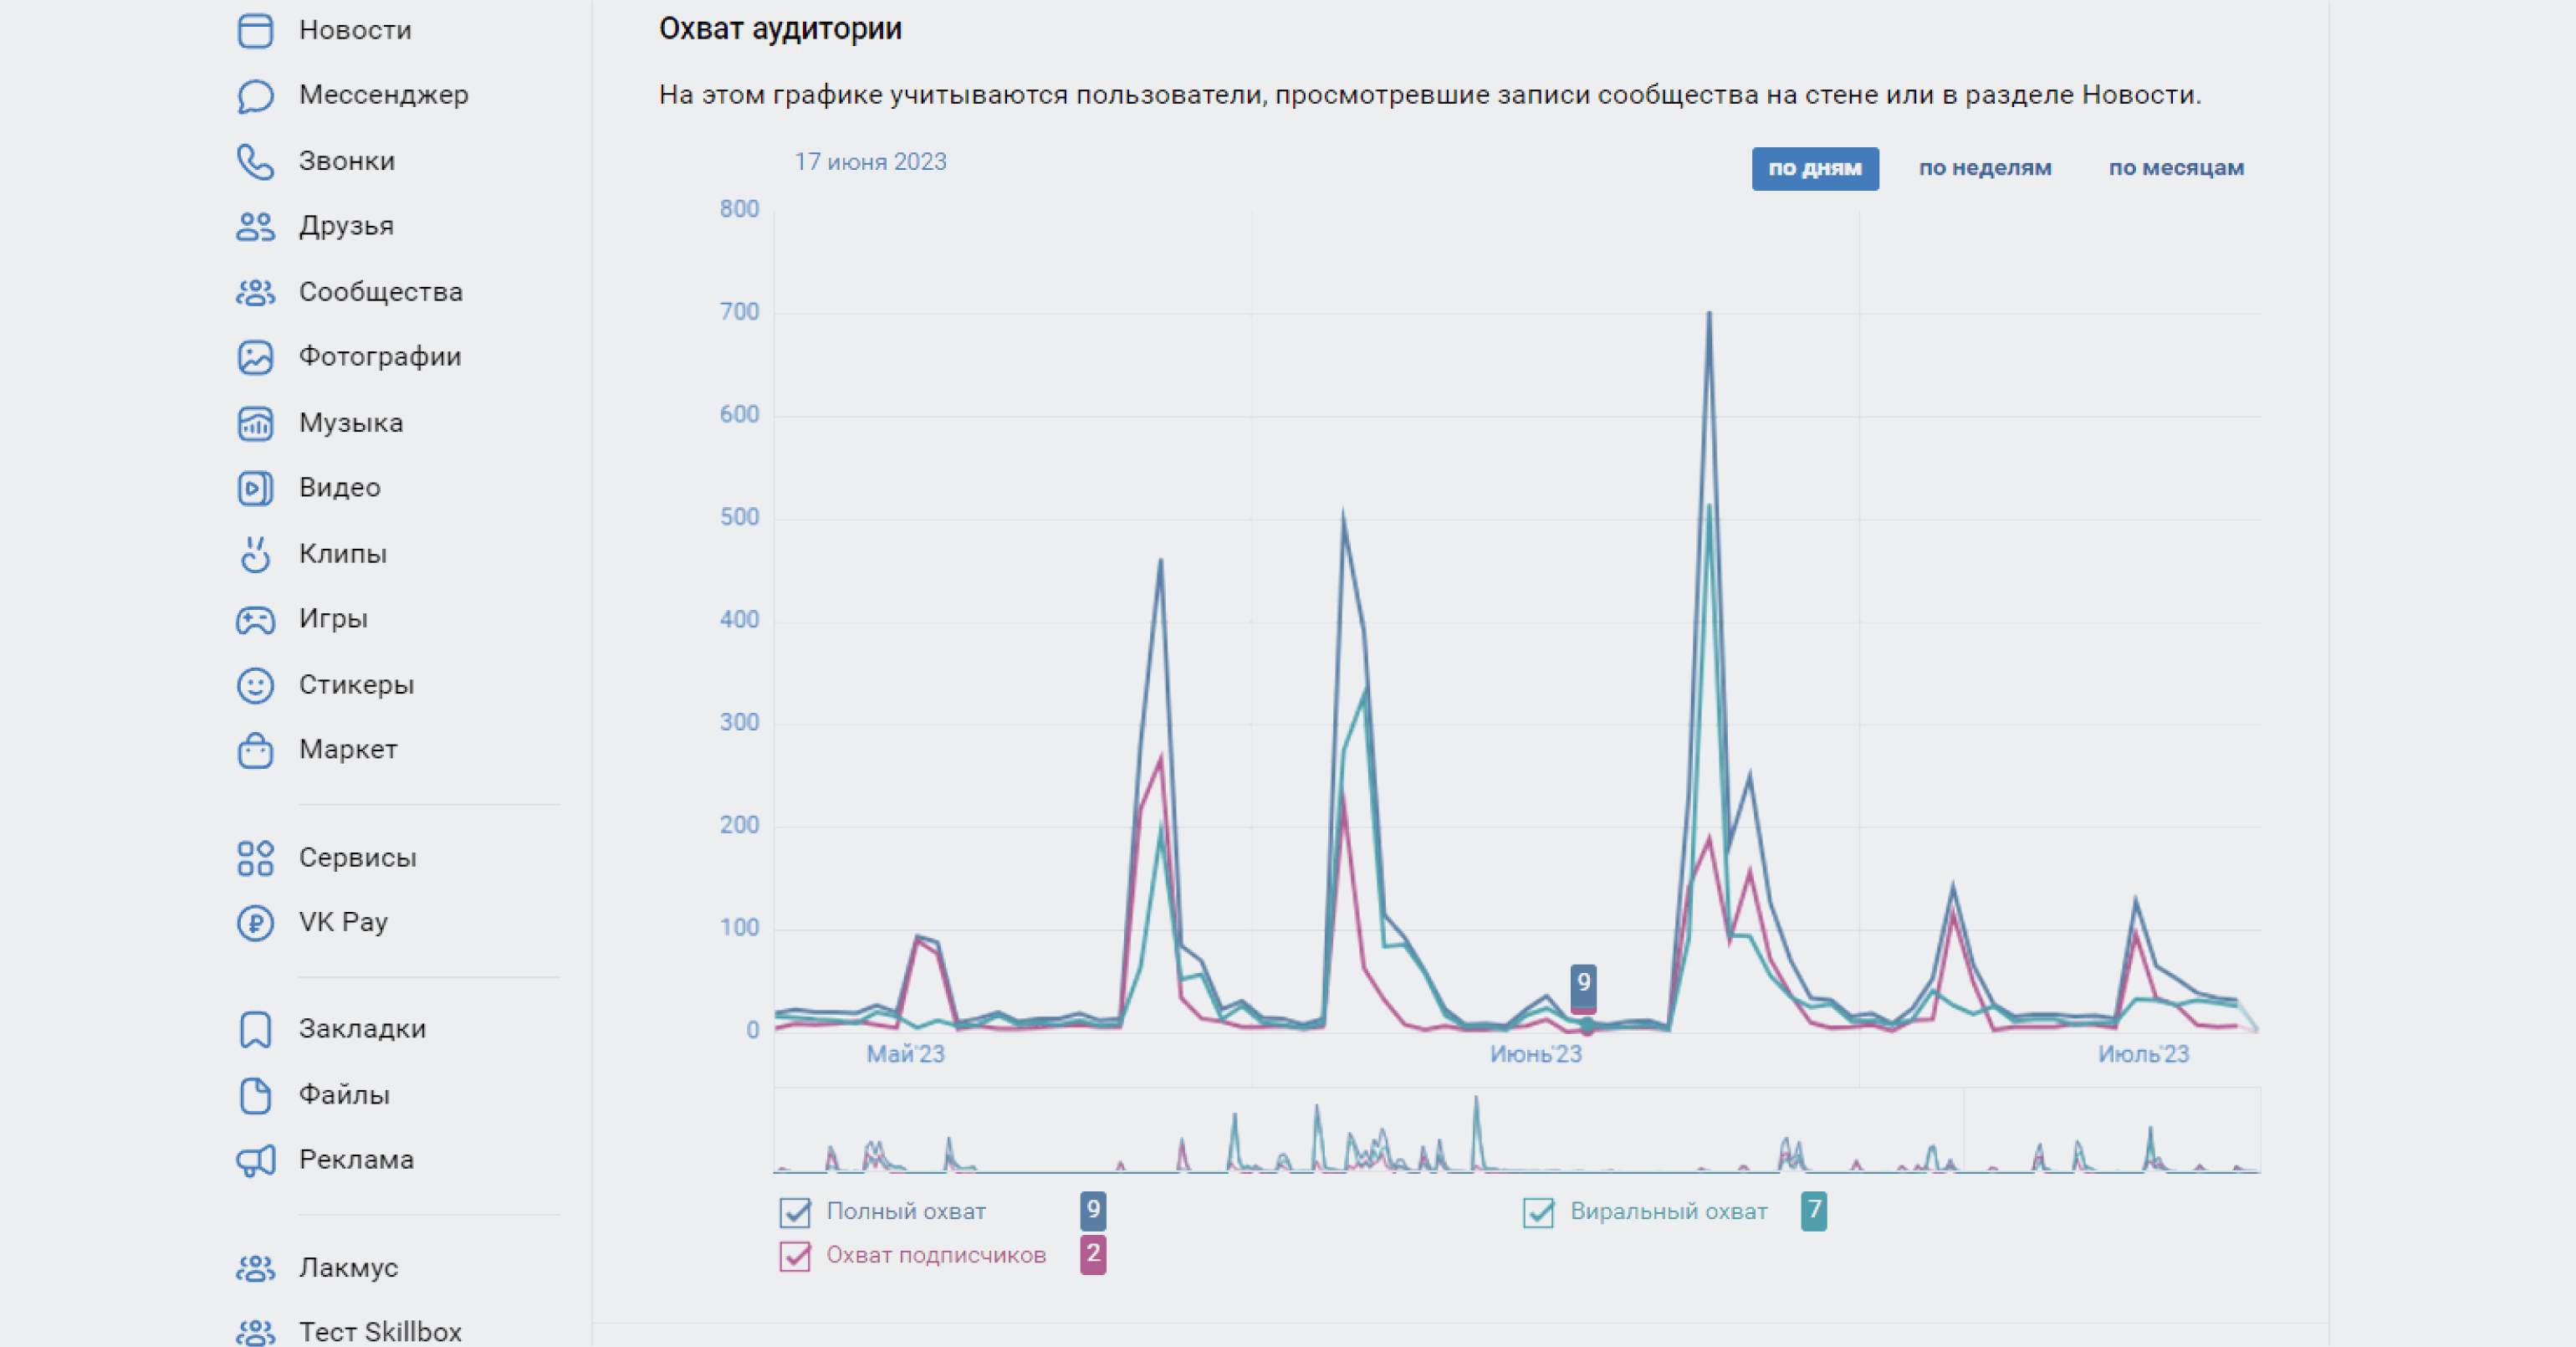Click the Музыка icon

tap(255, 423)
